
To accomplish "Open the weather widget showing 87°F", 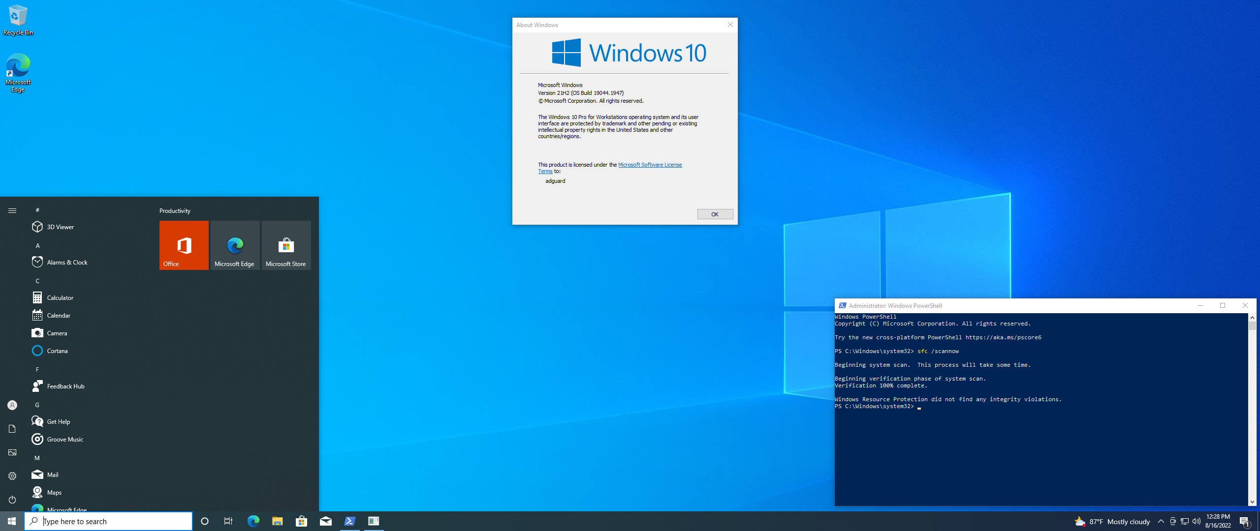I will click(1113, 521).
